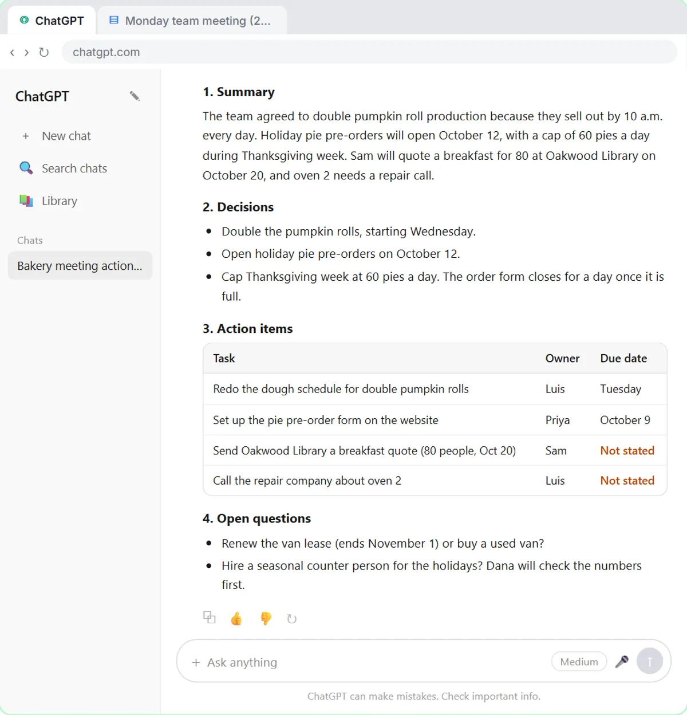Click 'Redo the dough schedule' task text
Screen dimensions: 687x715
click(341, 390)
